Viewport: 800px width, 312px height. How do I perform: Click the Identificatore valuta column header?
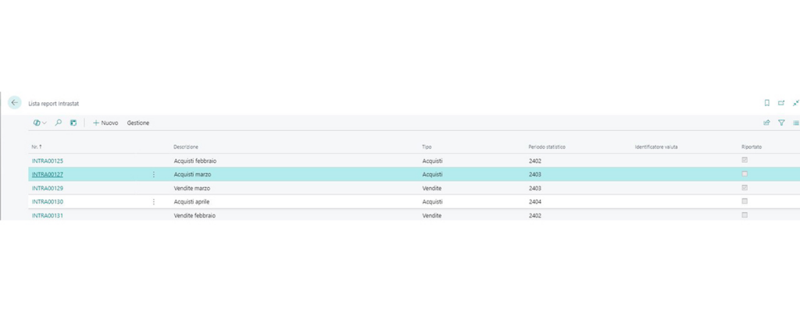point(656,147)
